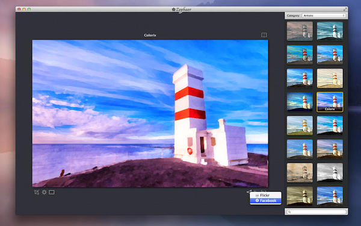The width and height of the screenshot is (361, 226).
Task: Apply the black and white filter thumbnail
Action: (x=330, y=172)
